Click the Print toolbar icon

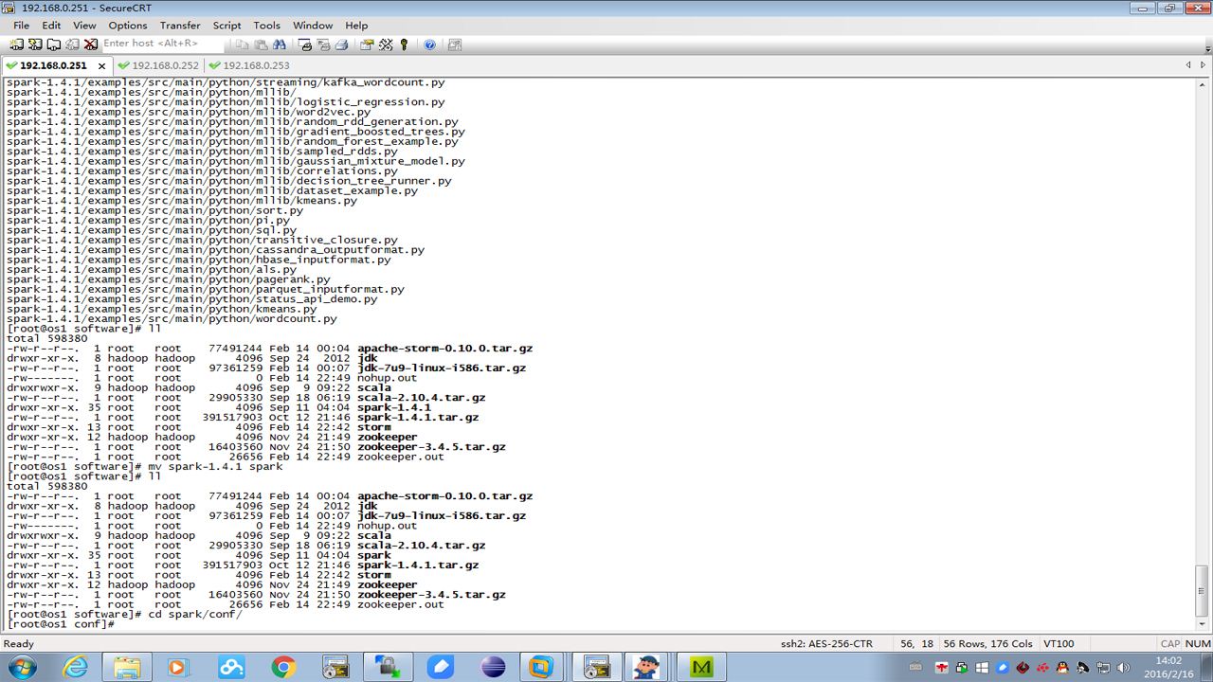coord(341,45)
